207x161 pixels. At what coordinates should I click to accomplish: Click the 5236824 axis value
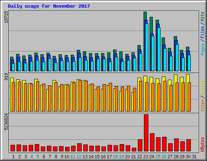6,122
